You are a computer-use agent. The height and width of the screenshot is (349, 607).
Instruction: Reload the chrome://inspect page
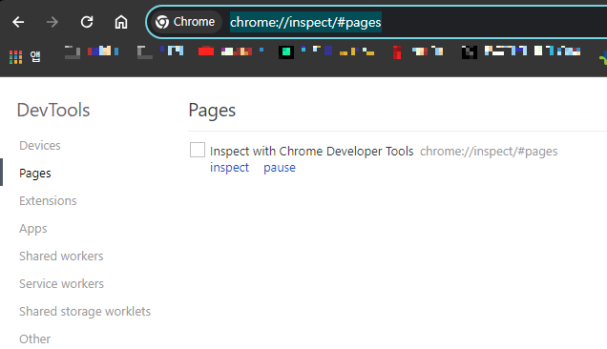87,22
